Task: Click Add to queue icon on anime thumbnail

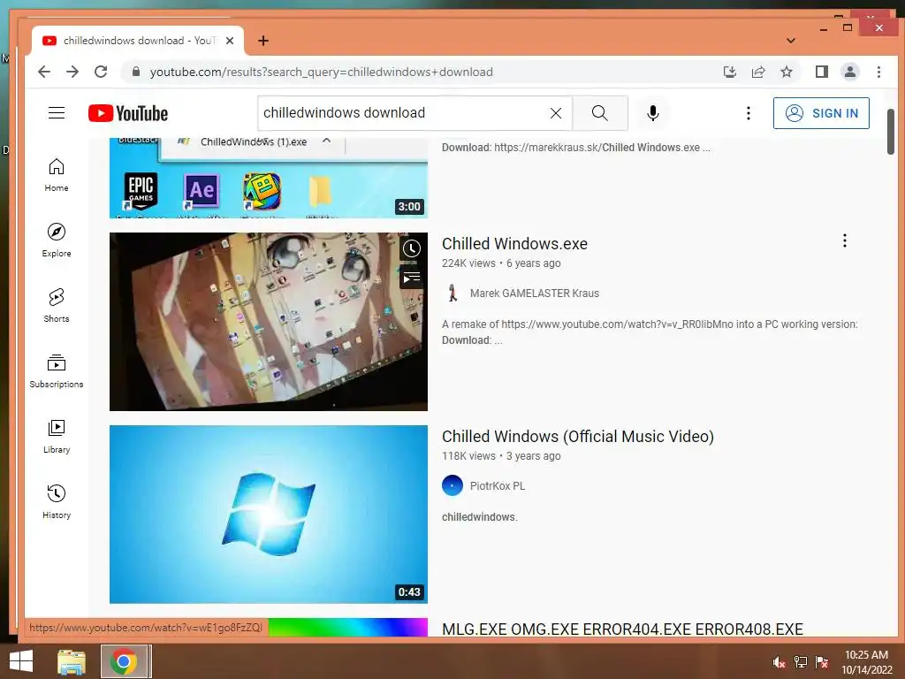Action: click(412, 278)
